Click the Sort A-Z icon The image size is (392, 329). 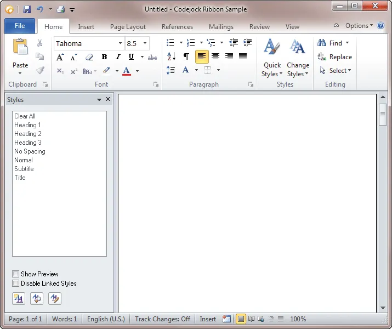tap(171, 56)
